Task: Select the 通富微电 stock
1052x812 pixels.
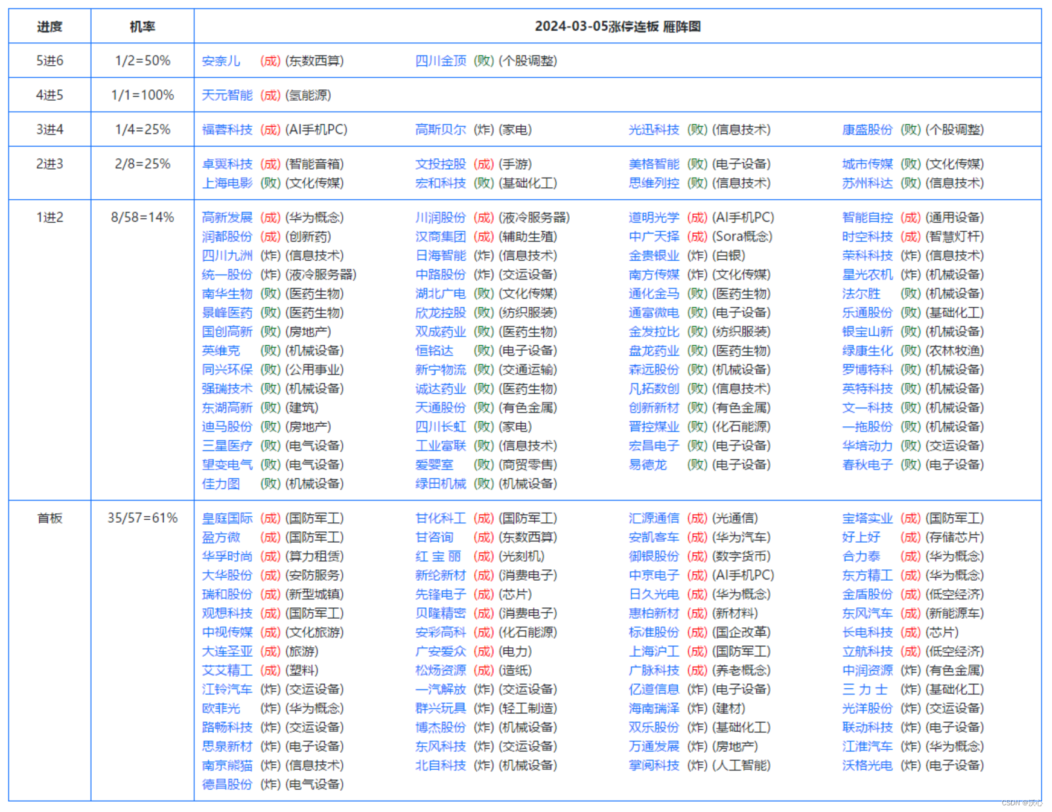Action: click(x=654, y=313)
